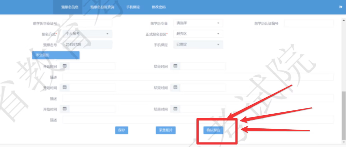
Task: Expand the 前学历专业 dropdown
Action: tap(198, 23)
